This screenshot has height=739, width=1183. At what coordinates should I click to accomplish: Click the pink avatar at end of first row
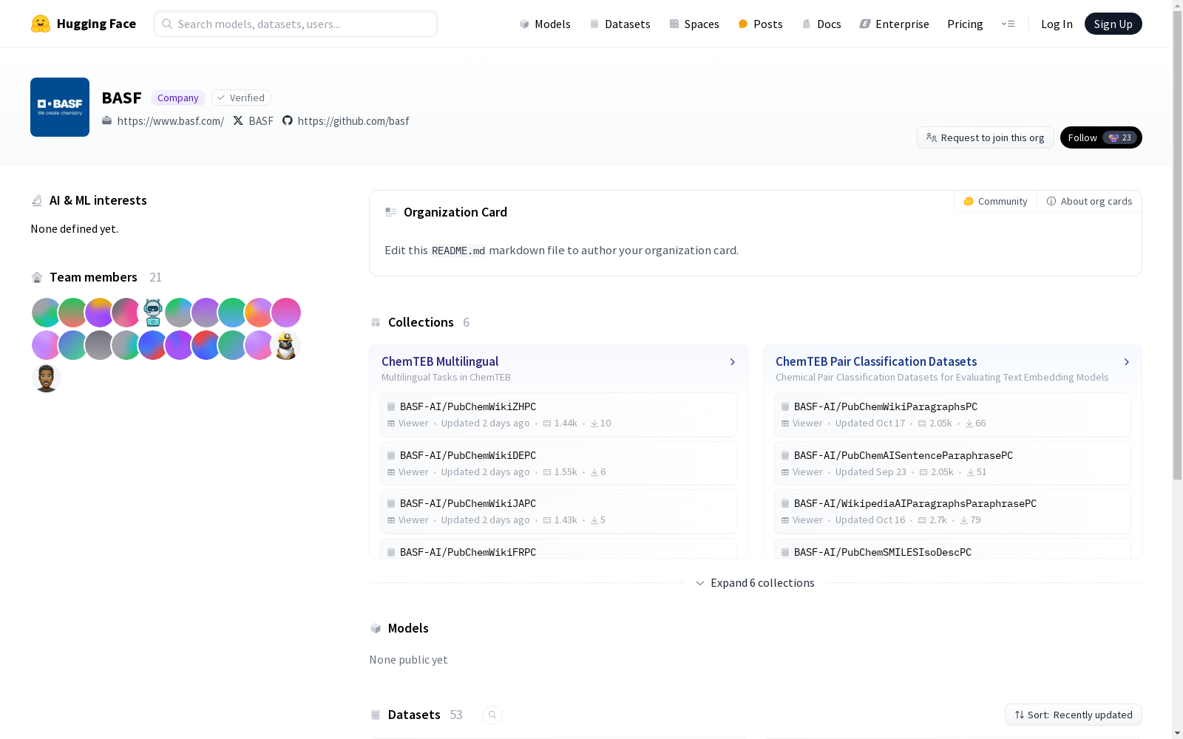[286, 313]
